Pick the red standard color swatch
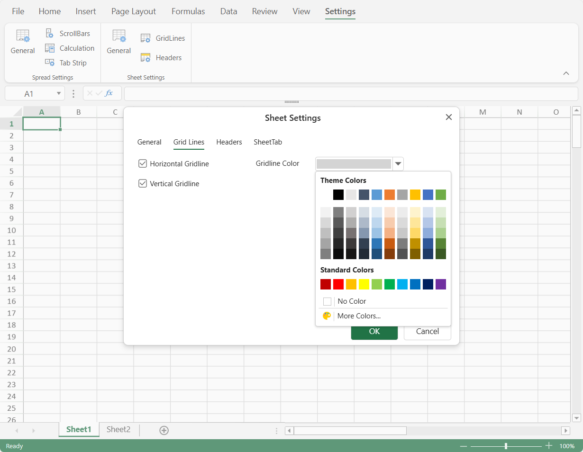This screenshot has height=452, width=583. (x=338, y=284)
